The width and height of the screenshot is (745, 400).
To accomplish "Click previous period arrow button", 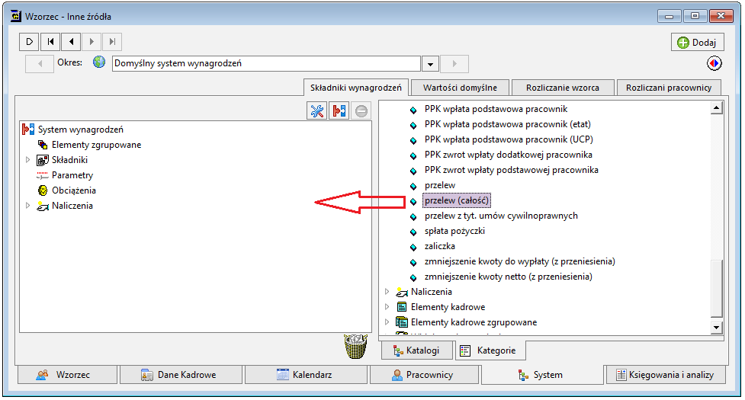I will pyautogui.click(x=40, y=63).
